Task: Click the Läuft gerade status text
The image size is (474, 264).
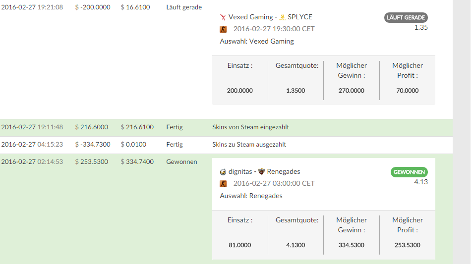Action: point(184,7)
